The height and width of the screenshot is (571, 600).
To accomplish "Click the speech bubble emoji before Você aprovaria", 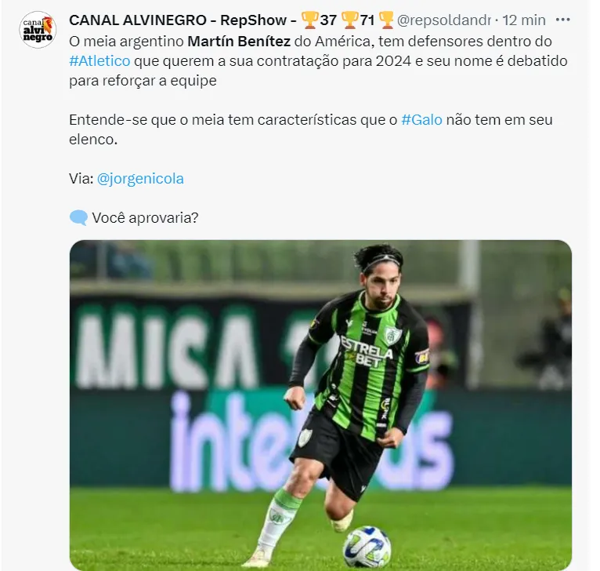I will [78, 218].
